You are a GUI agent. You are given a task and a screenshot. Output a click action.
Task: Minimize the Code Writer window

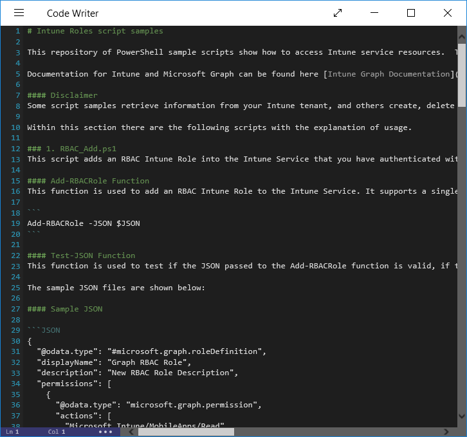pyautogui.click(x=374, y=13)
